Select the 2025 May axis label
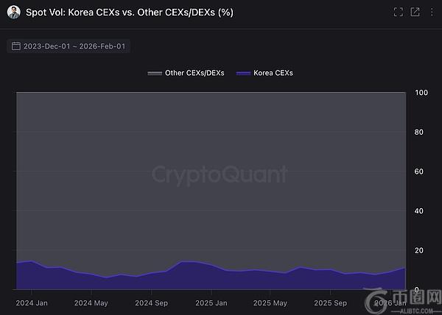The image size is (442, 315). tap(271, 302)
